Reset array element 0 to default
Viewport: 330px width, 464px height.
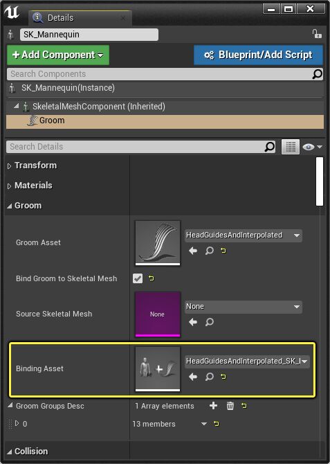click(x=217, y=424)
